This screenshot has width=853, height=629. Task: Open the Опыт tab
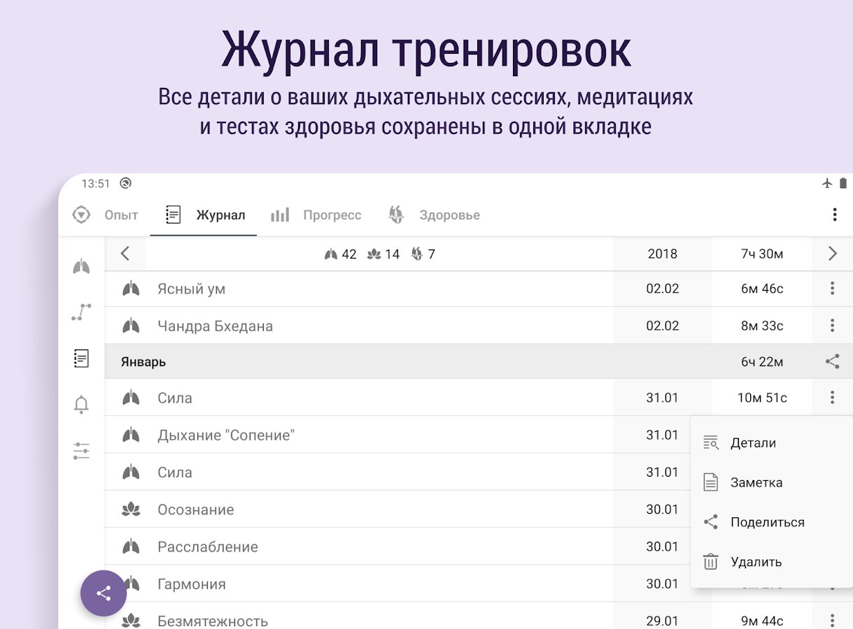[106, 215]
